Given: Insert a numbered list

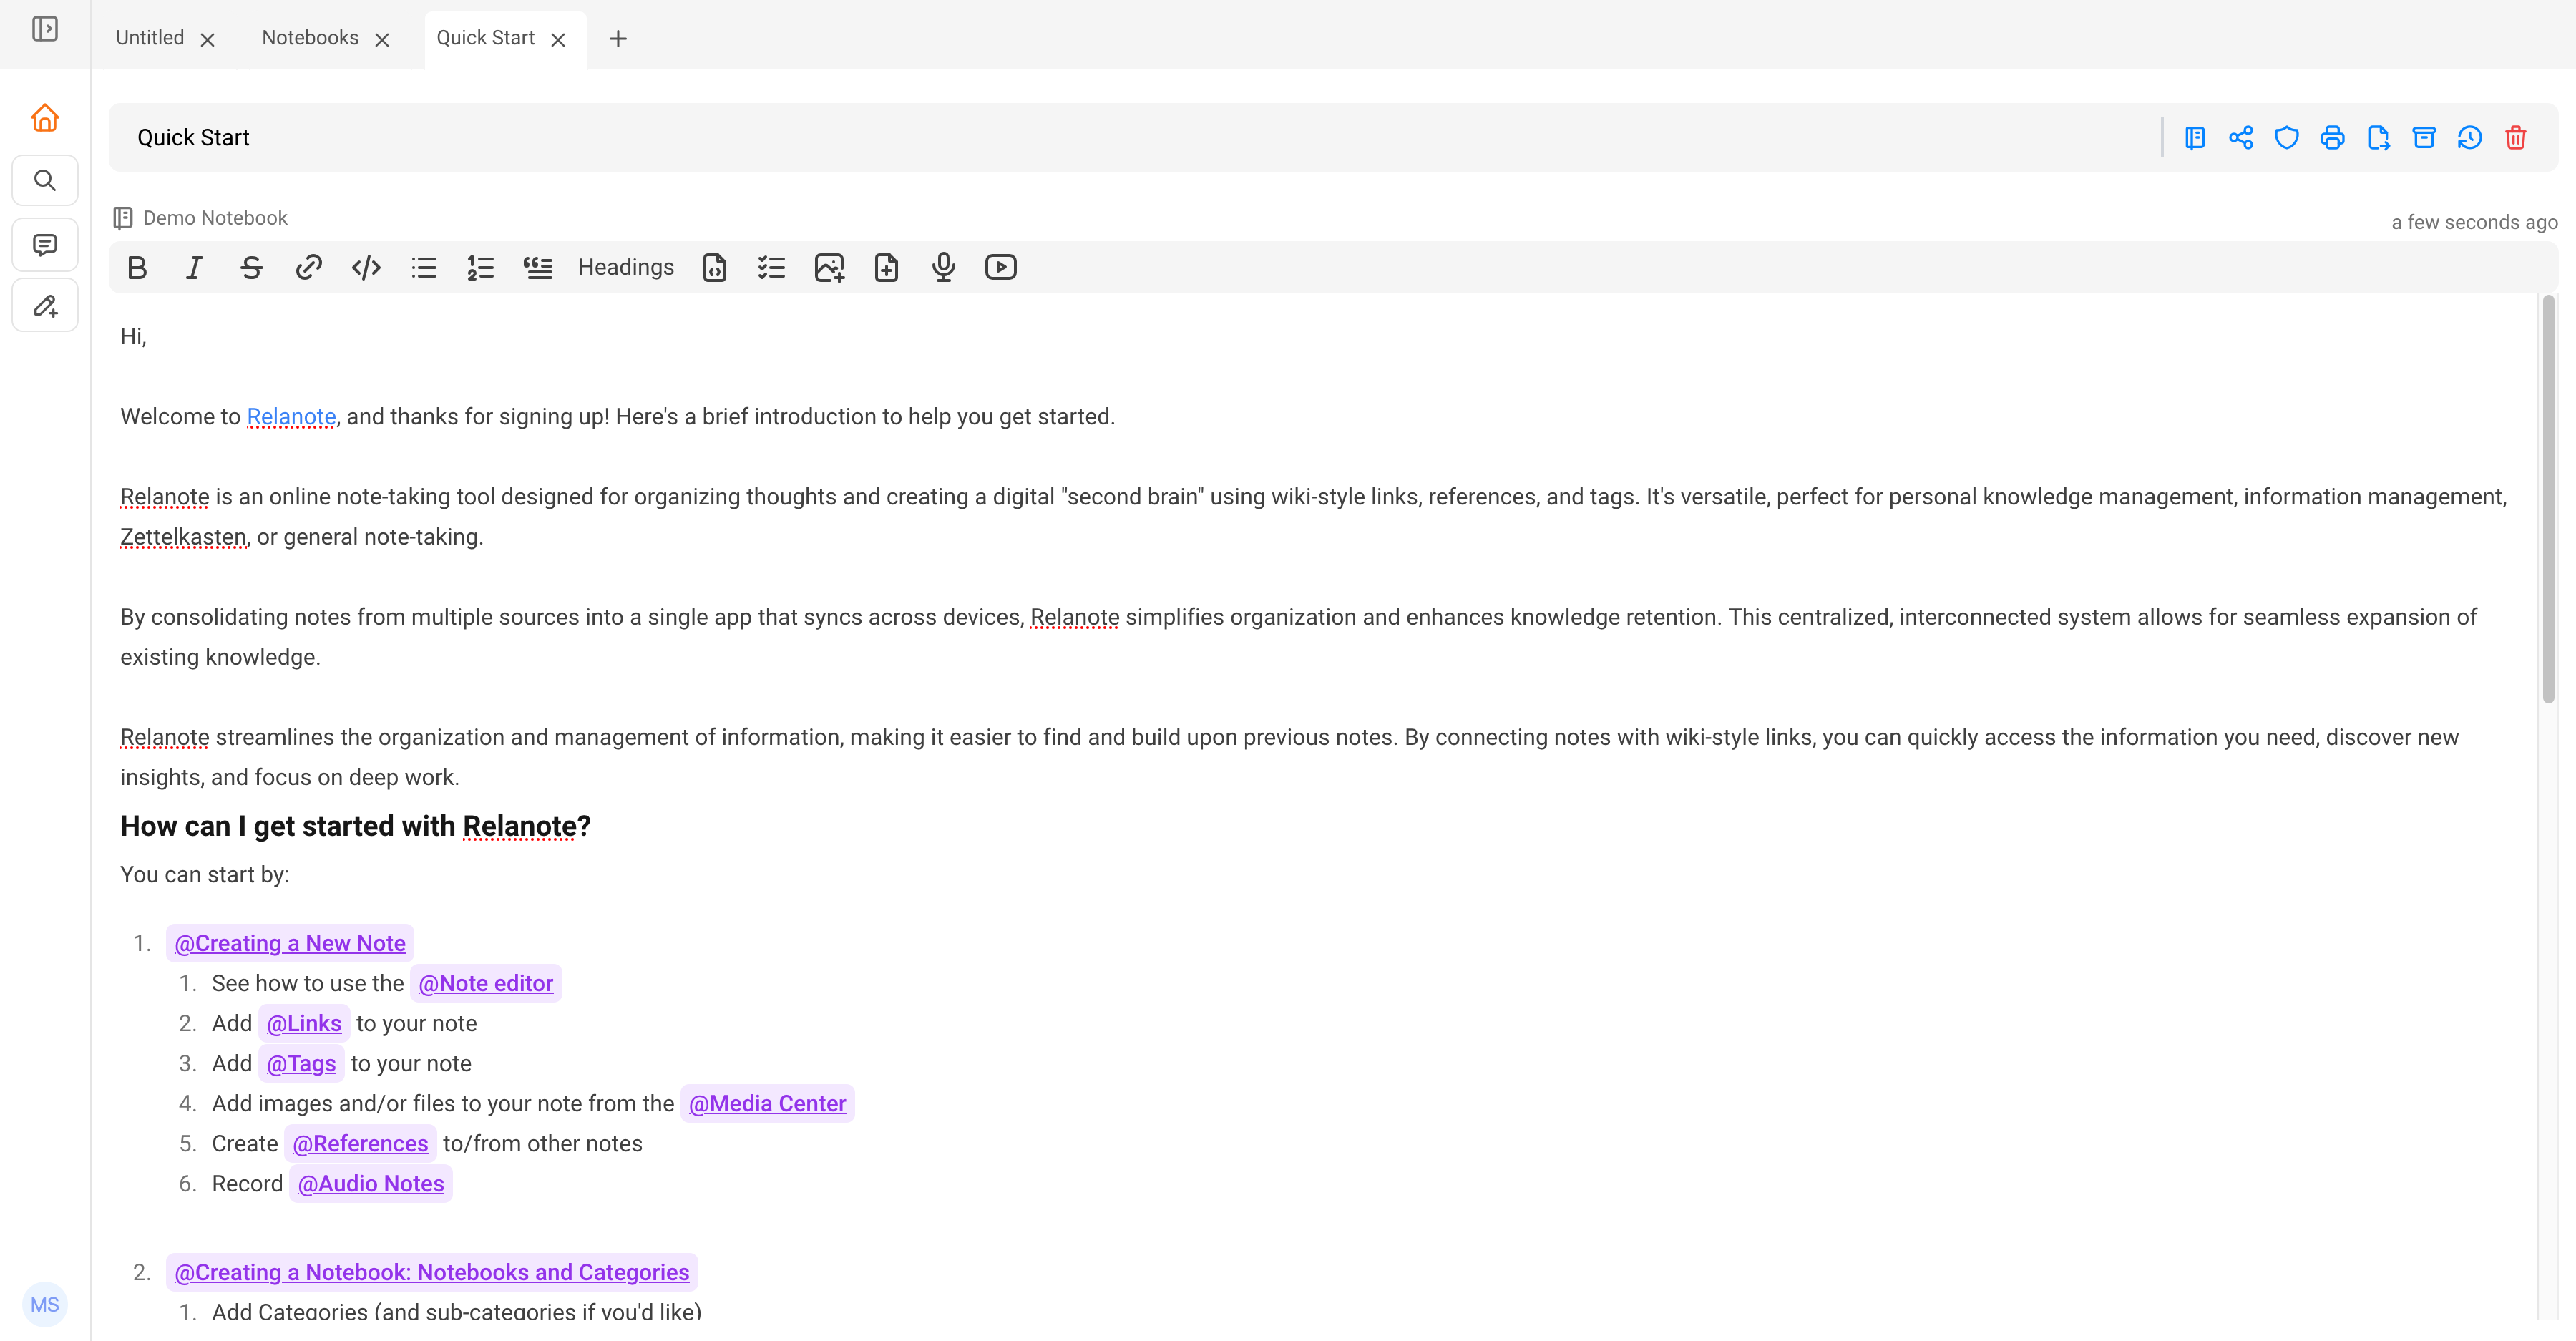Looking at the screenshot, I should (481, 268).
